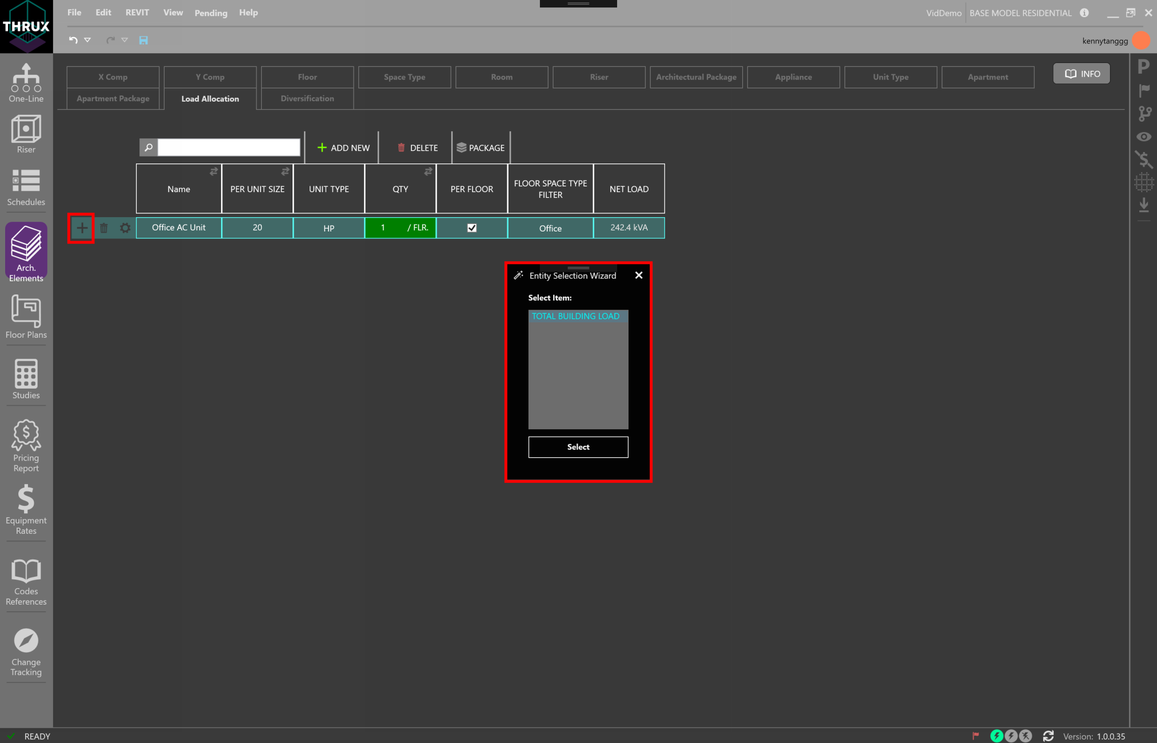
Task: Uncheck the PER FLOOR checkbox
Action: (472, 228)
